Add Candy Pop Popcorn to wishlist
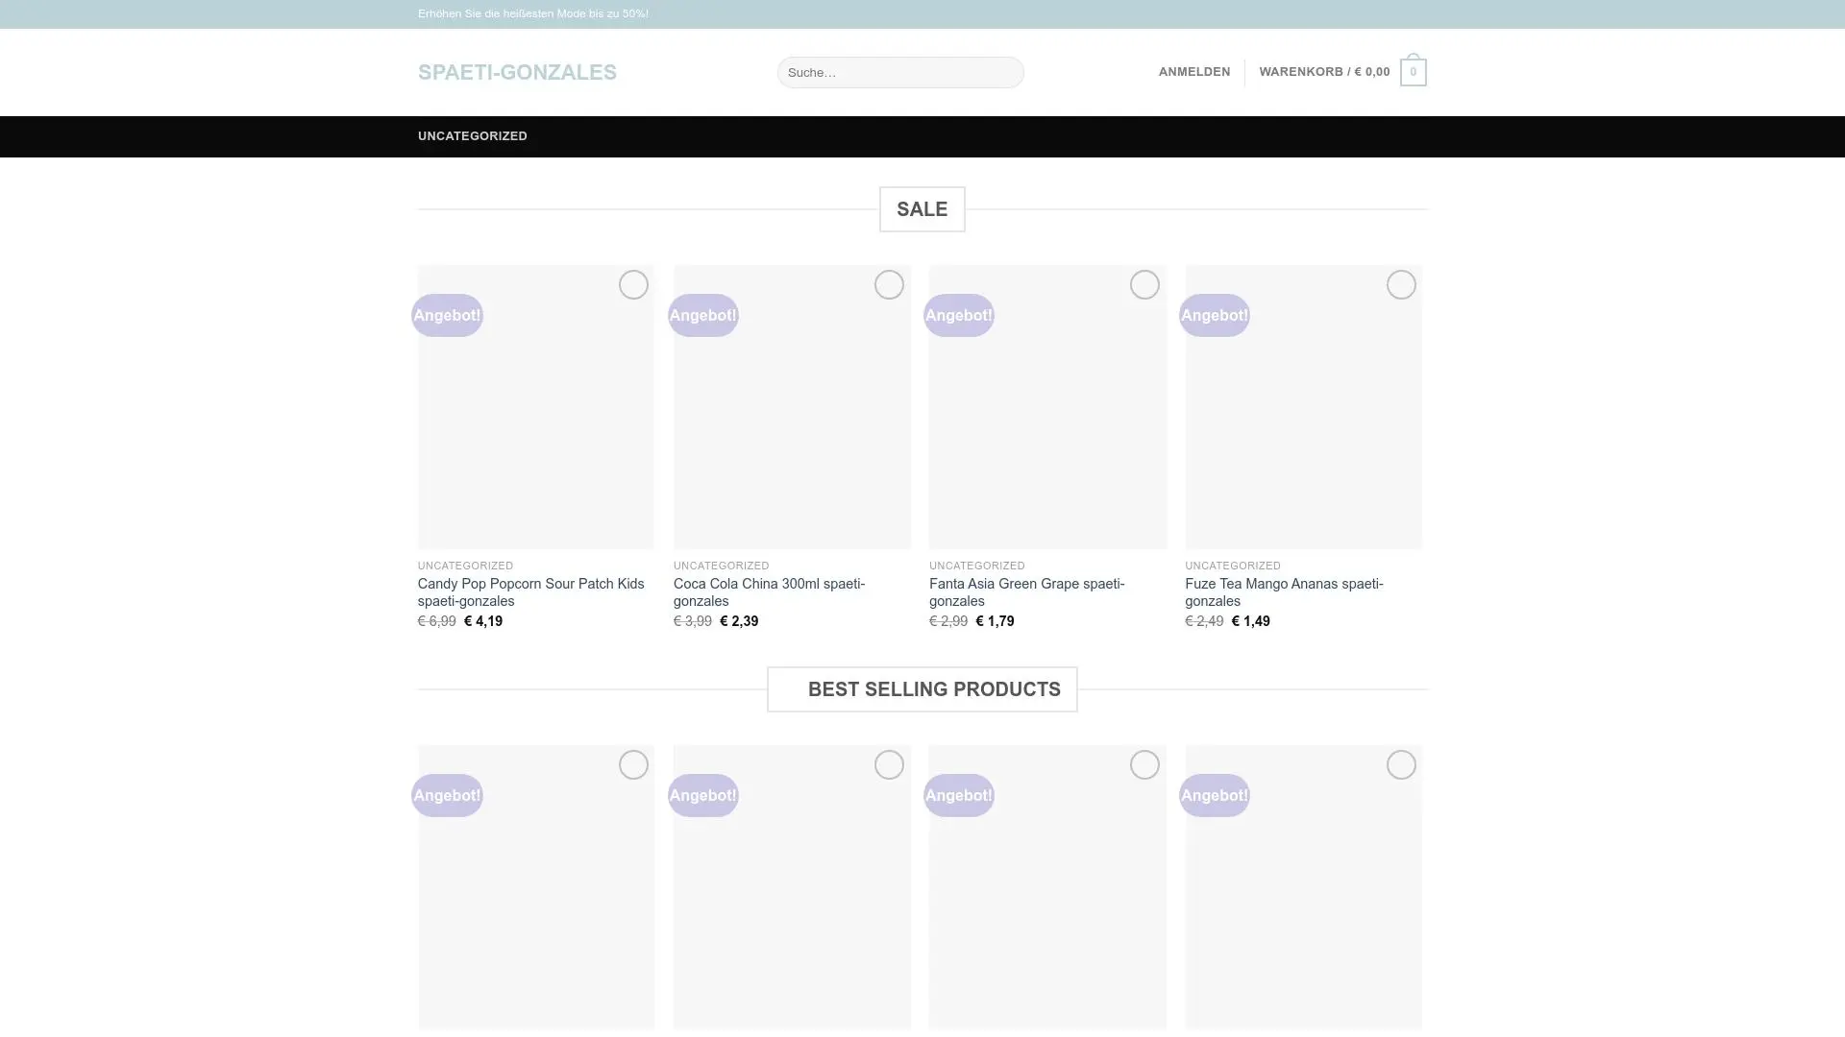 click(x=633, y=285)
